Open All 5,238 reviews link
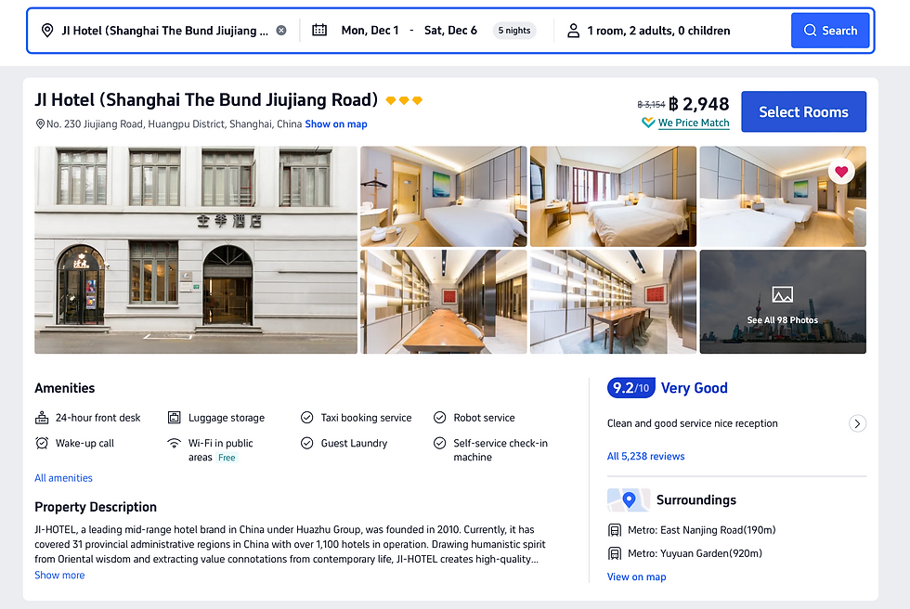The height and width of the screenshot is (609, 910). [x=645, y=457]
